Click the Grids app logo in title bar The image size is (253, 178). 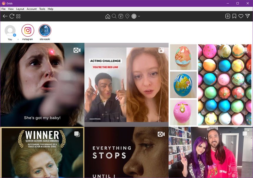tap(4, 3)
